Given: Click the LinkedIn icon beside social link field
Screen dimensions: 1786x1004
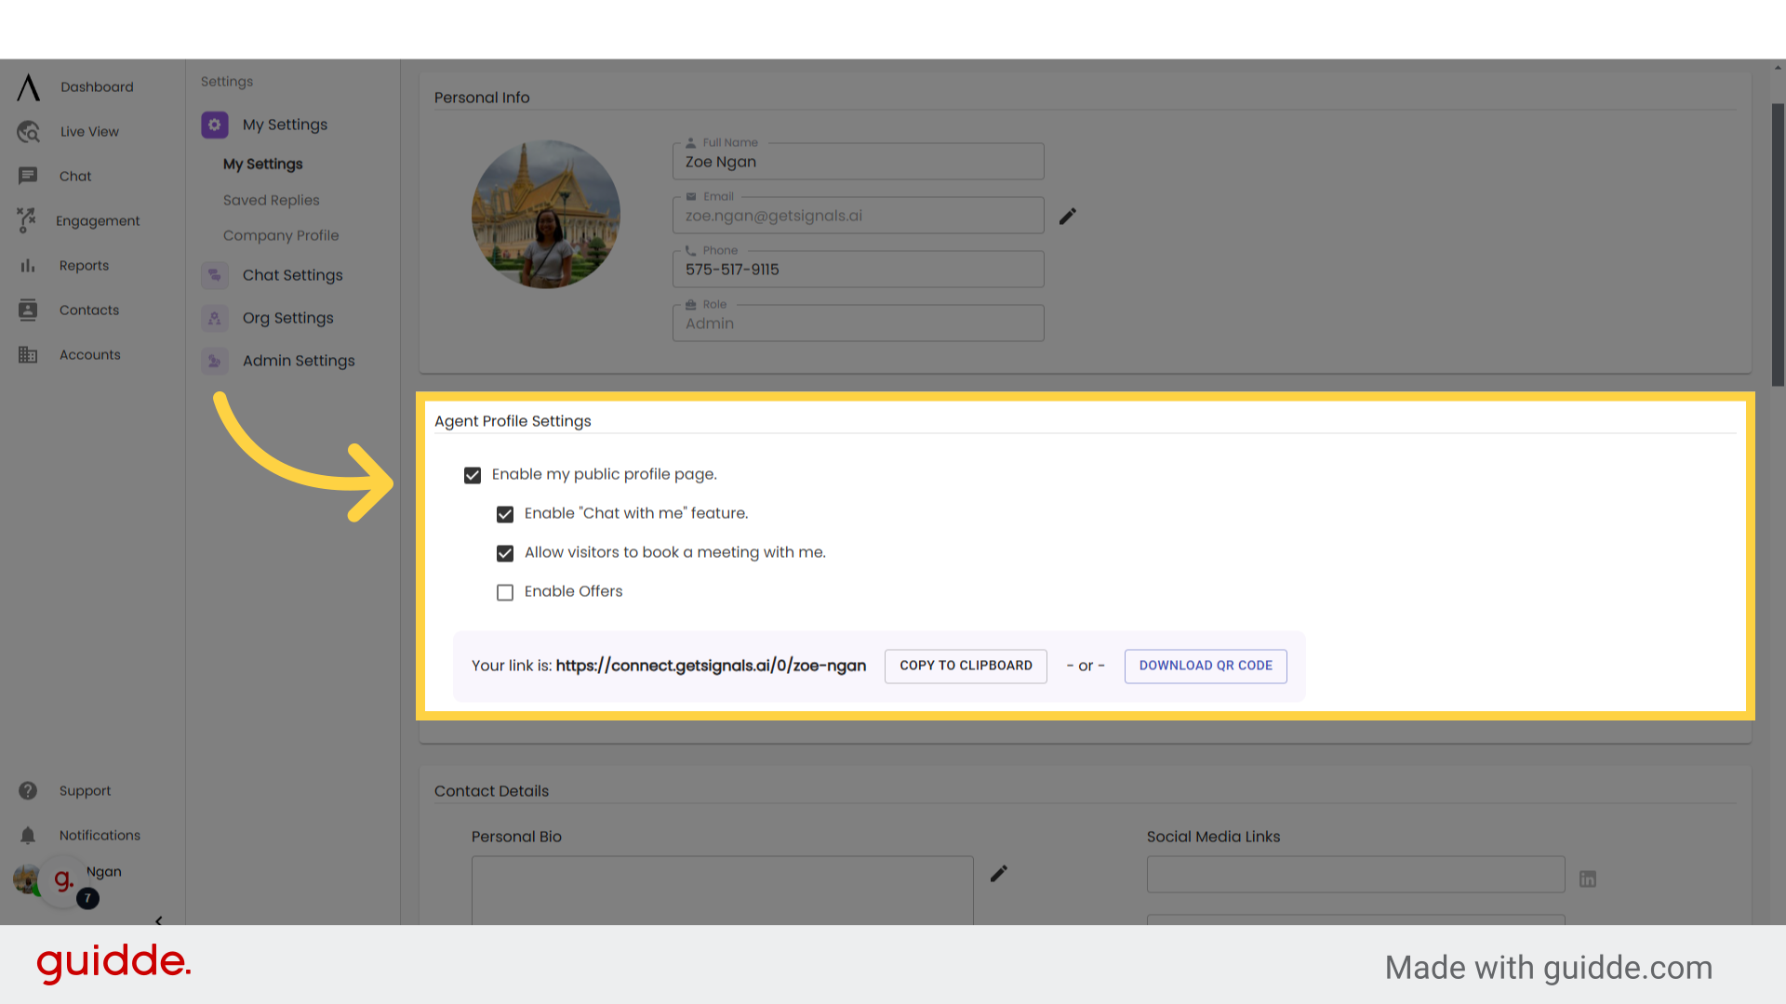Looking at the screenshot, I should coord(1588,878).
